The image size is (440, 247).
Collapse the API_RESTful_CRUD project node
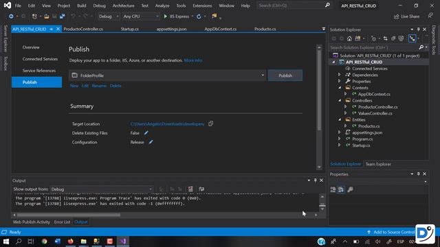click(333, 62)
